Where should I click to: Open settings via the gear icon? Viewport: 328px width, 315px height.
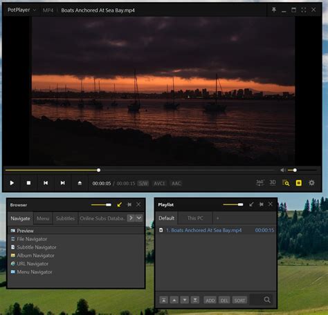tap(311, 183)
